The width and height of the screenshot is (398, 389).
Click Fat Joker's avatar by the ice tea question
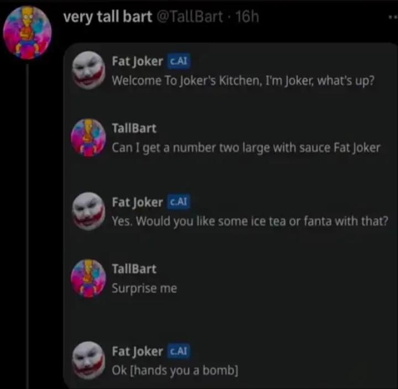pyautogui.click(x=88, y=211)
